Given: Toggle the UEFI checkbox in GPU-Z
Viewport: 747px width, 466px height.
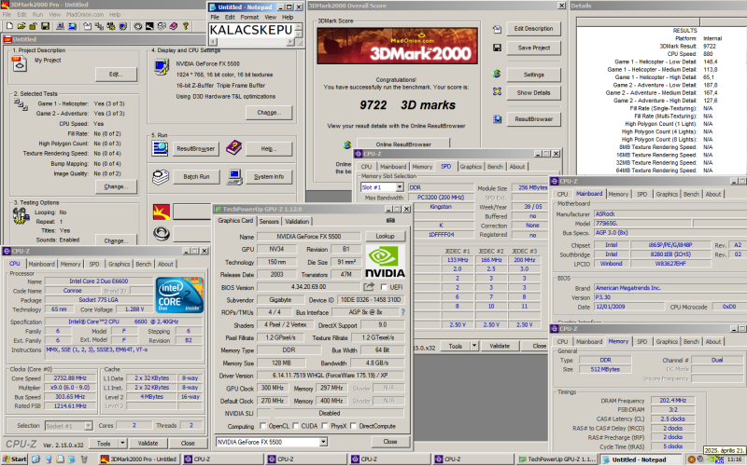Looking at the screenshot, I should (x=384, y=287).
